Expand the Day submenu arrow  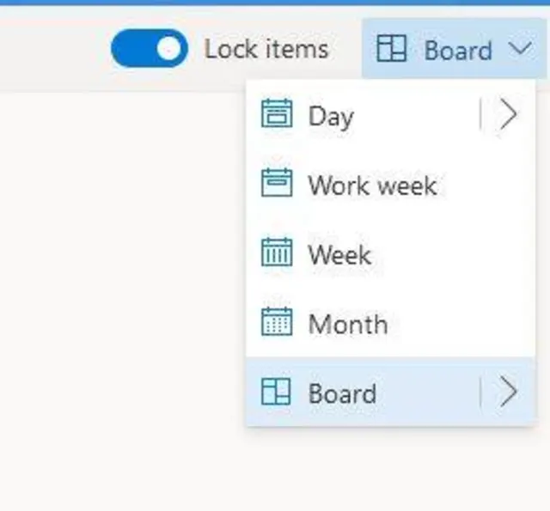point(509,116)
